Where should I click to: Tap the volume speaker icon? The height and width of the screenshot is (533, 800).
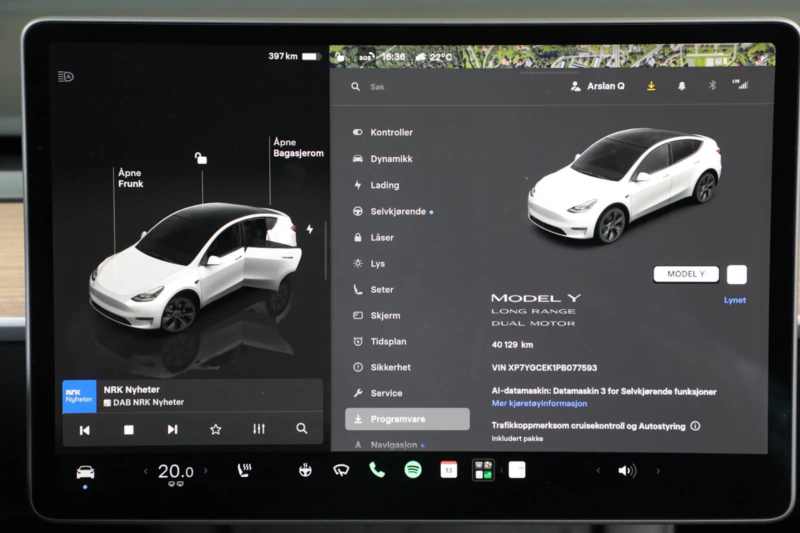pyautogui.click(x=627, y=470)
